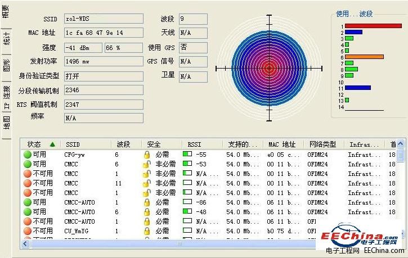Click the green status icon of CMCC-AUTO -48 row
This screenshot has width=408, height=258.
[28, 212]
